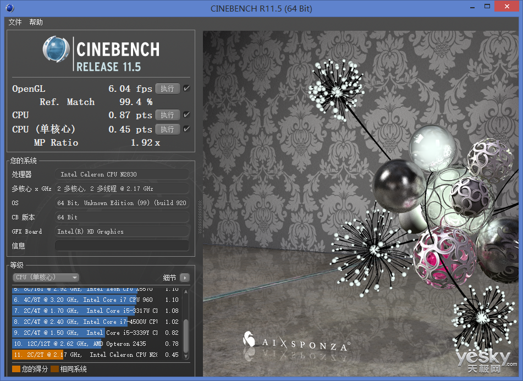Image resolution: width=523 pixels, height=381 pixels.
Task: Click the Ref. Match value "99.4 %"
Action: [x=136, y=102]
